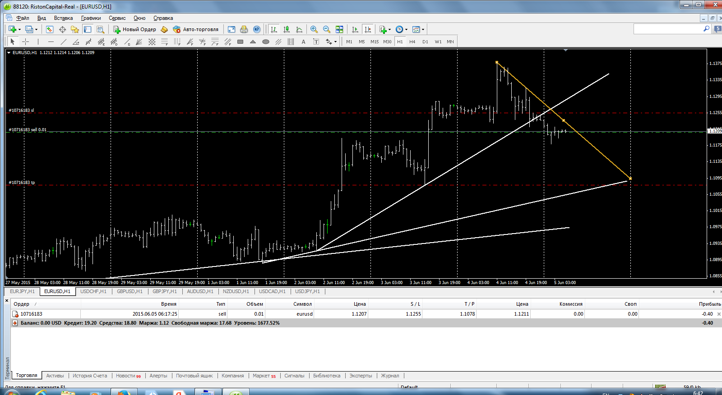Viewport: 722px width, 395px height.
Task: Expand the Profiles dropdown arrow
Action: pos(36,29)
